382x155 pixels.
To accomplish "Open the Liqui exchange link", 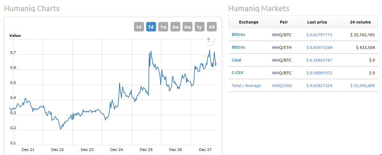I will pyautogui.click(x=236, y=60).
